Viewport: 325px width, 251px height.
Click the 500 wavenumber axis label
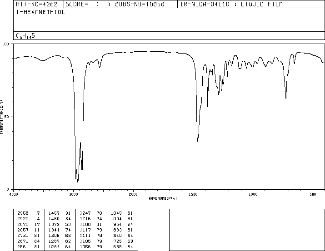(313, 194)
